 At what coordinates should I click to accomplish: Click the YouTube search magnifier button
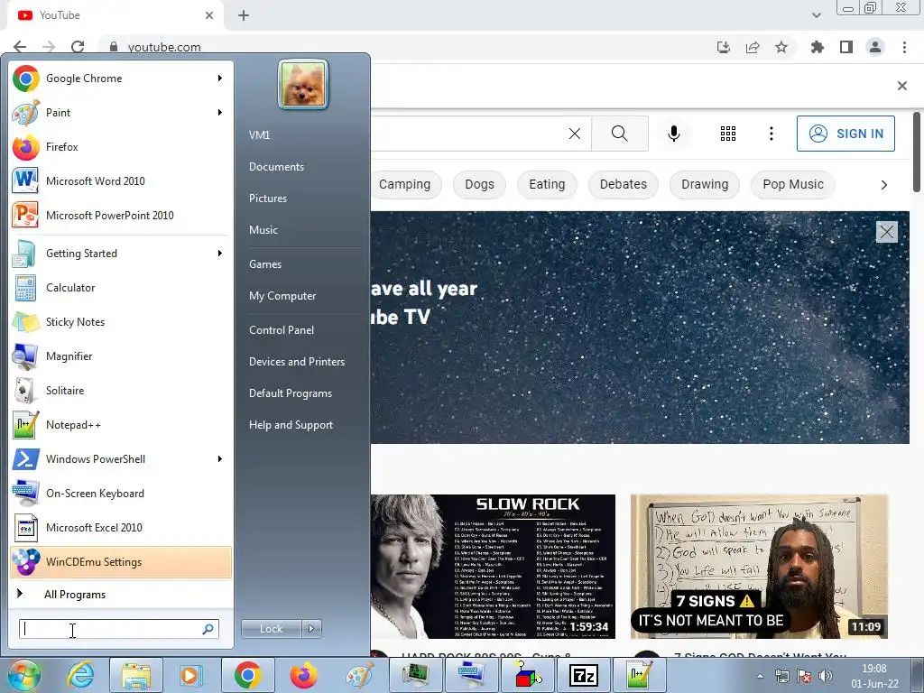point(619,134)
